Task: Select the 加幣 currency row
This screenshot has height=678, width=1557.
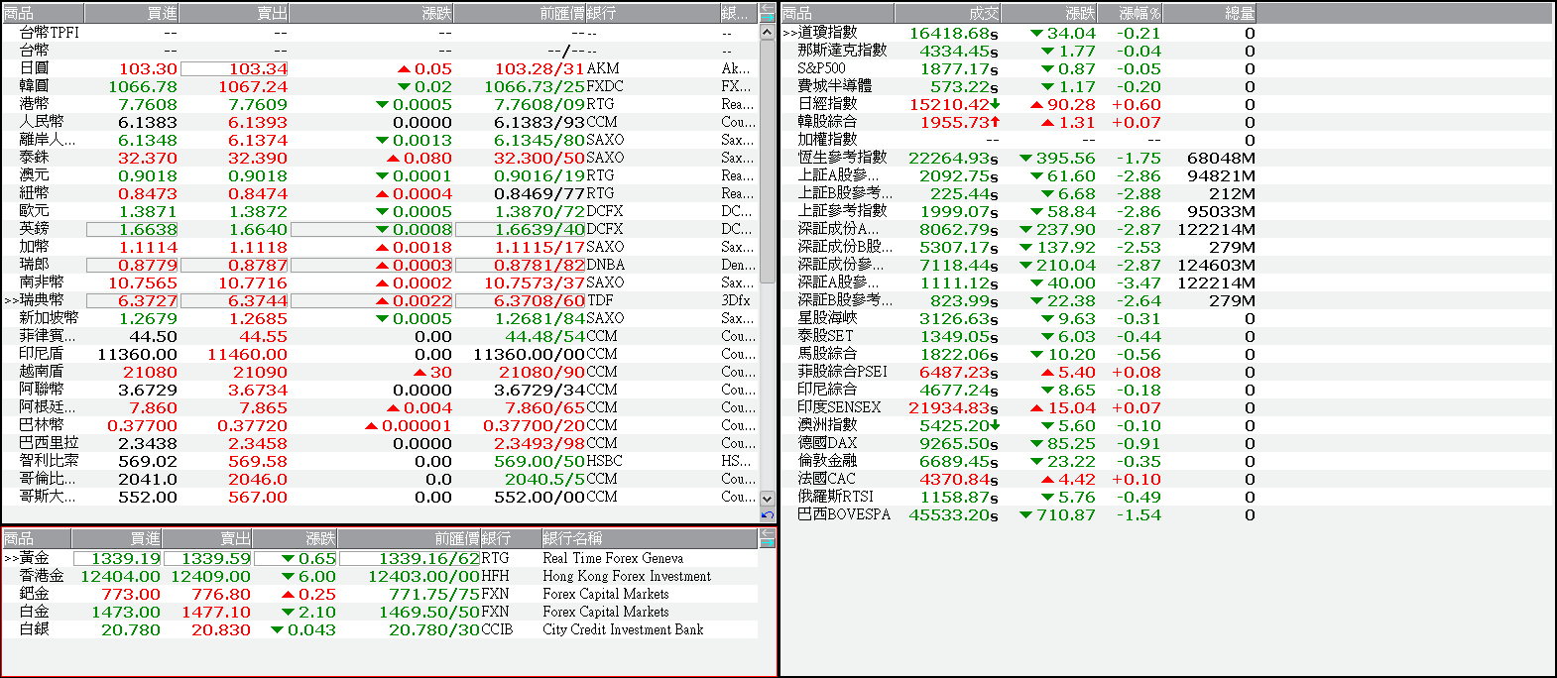Action: click(x=380, y=247)
